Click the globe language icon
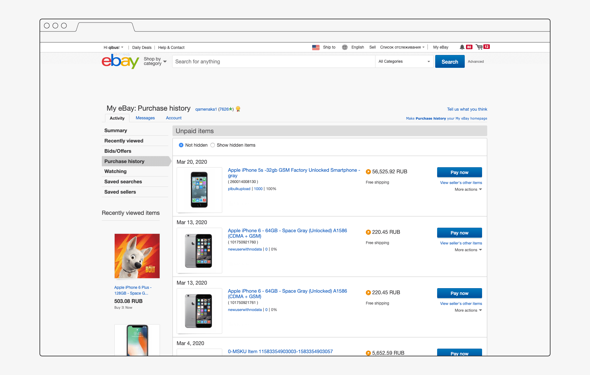The width and height of the screenshot is (590, 375). [345, 47]
